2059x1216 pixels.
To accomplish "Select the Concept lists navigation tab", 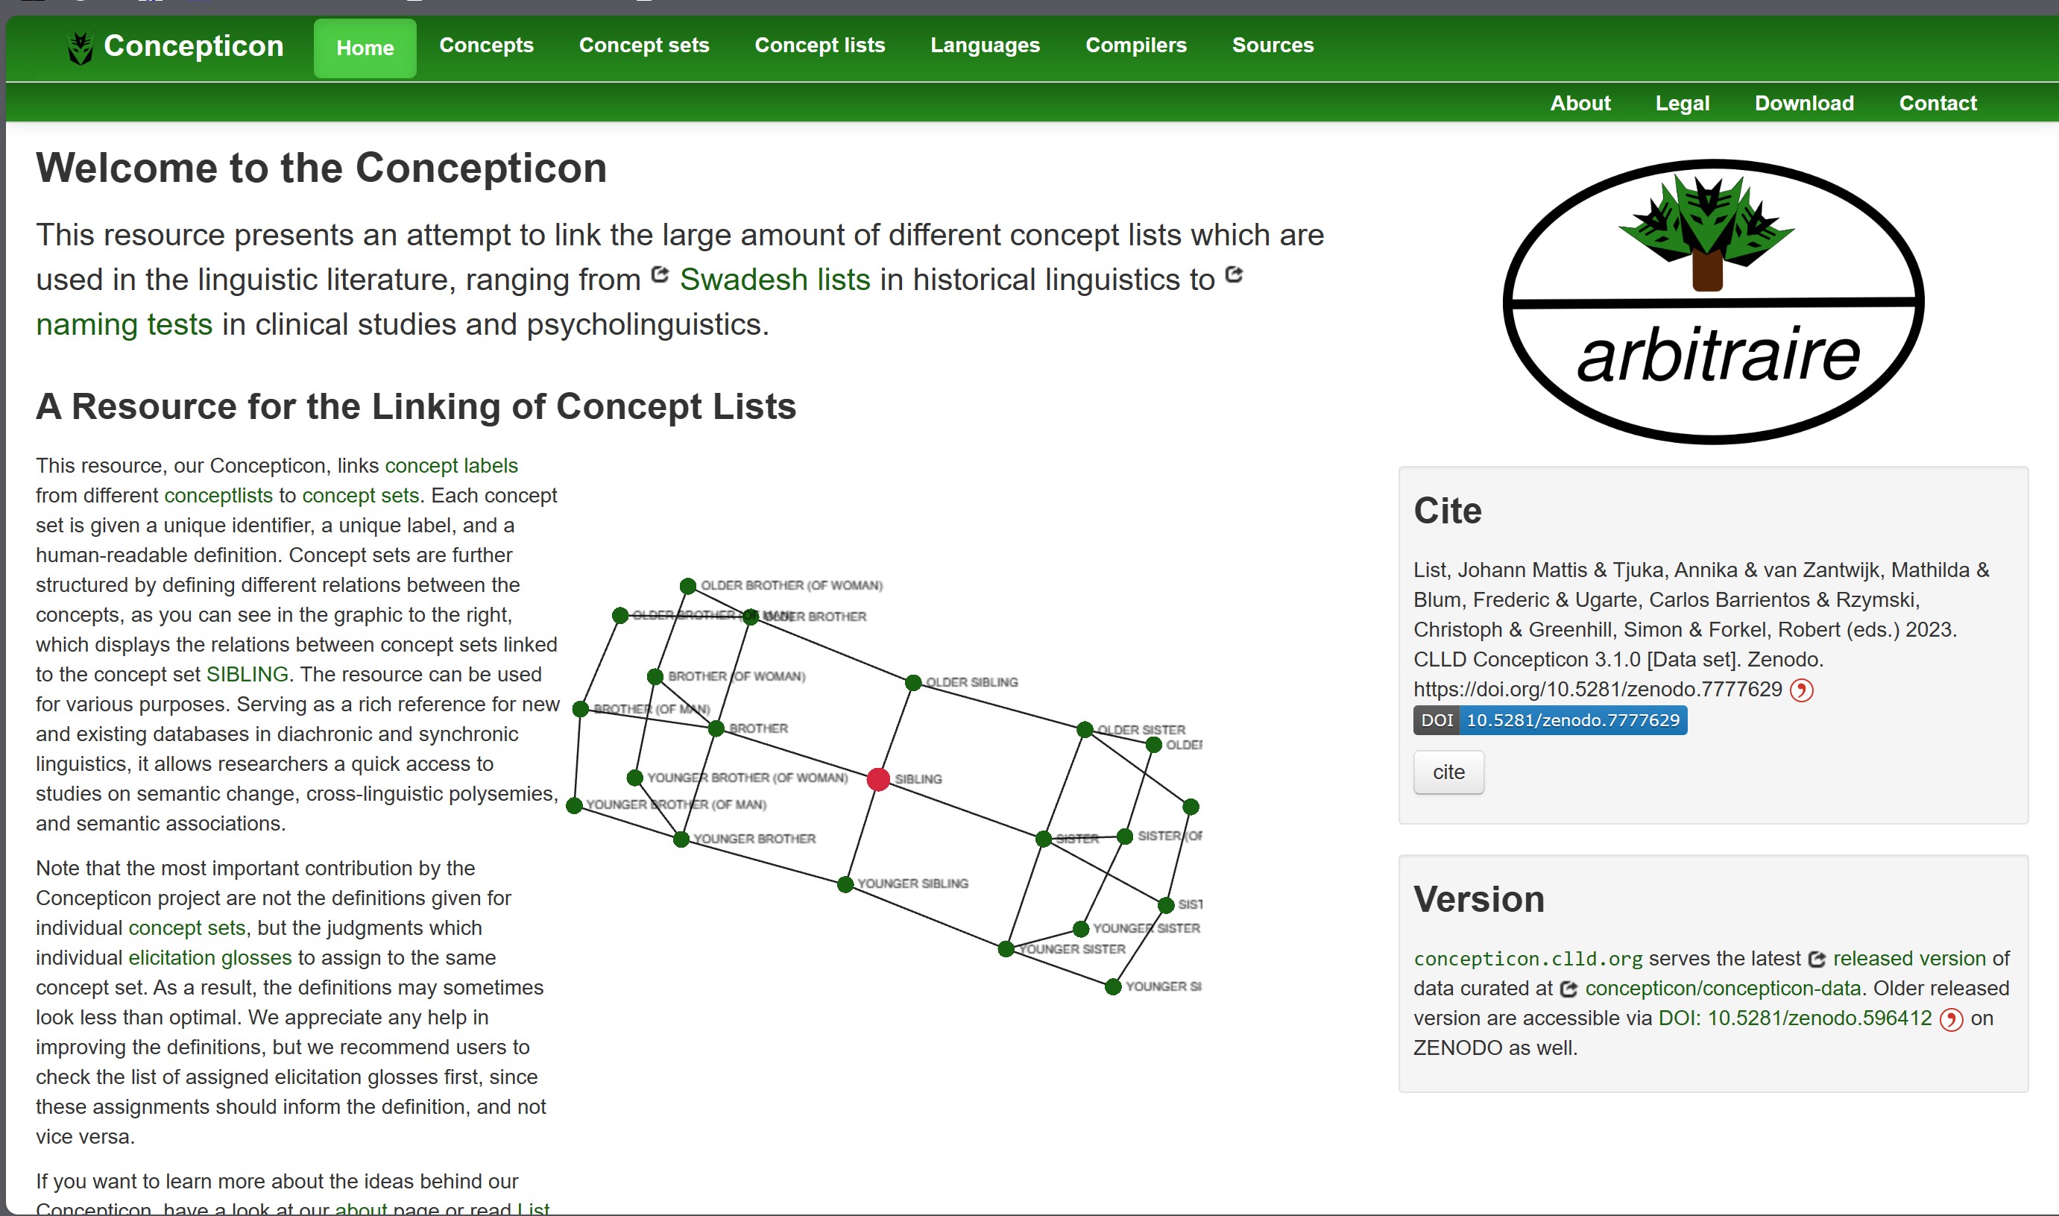I will click(x=821, y=45).
